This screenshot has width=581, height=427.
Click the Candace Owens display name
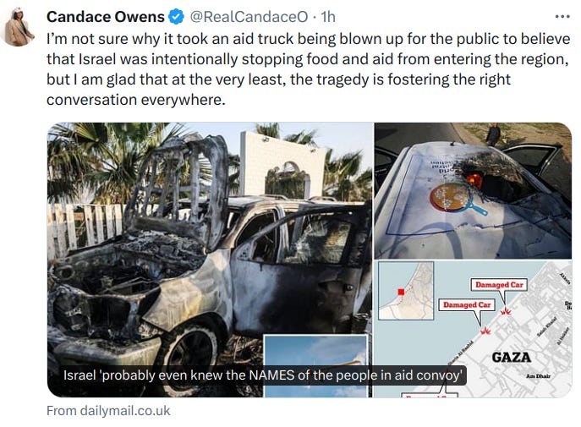106,17
